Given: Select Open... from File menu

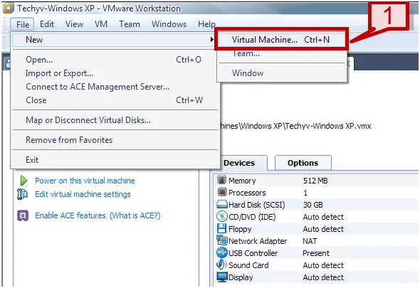Looking at the screenshot, I should pos(115,60).
